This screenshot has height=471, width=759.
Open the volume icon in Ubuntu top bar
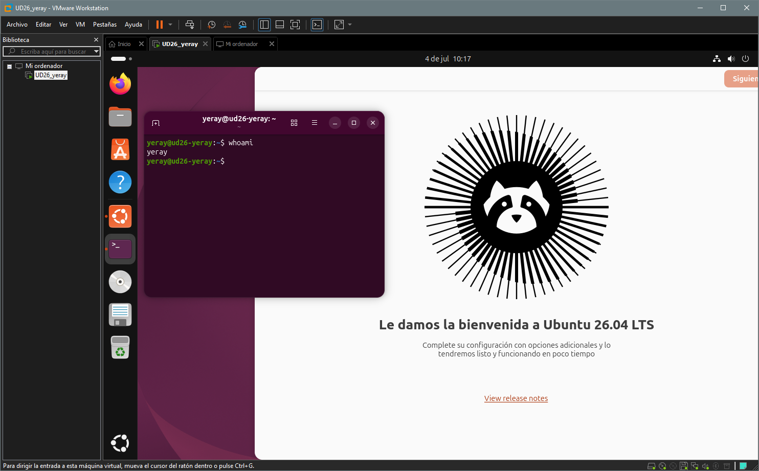click(731, 59)
